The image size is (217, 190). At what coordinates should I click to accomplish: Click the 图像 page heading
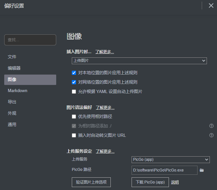(74, 36)
